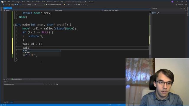Screen dimensions: 189x106
Task: Open the Project menu
Action: pos(18,2)
